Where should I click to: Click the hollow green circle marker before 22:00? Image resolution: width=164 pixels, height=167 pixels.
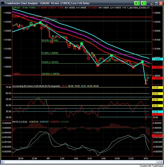pos(31,24)
